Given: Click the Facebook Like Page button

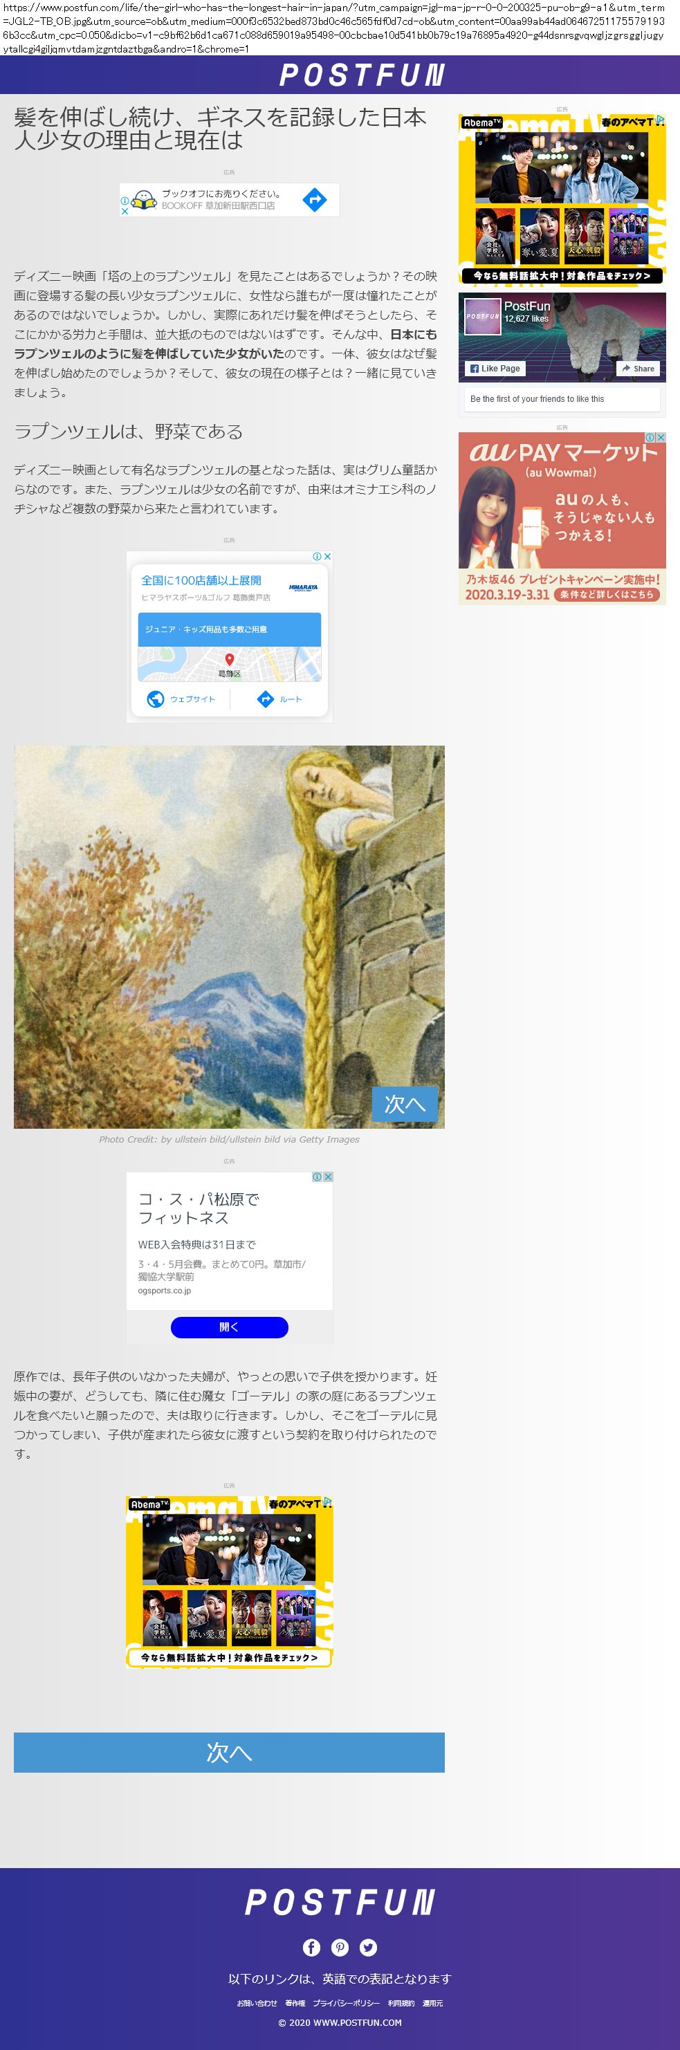Looking at the screenshot, I should (x=495, y=369).
